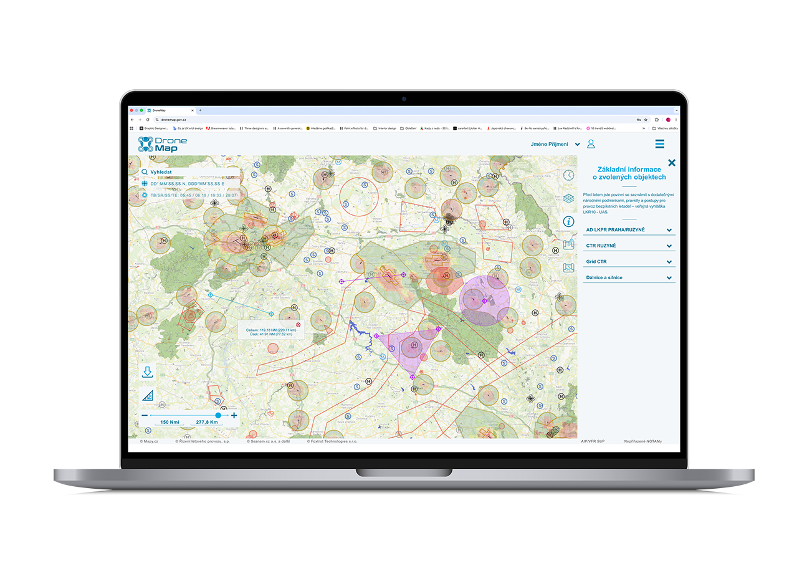Open the bottom folded map icon
The image size is (807, 571).
point(568,267)
